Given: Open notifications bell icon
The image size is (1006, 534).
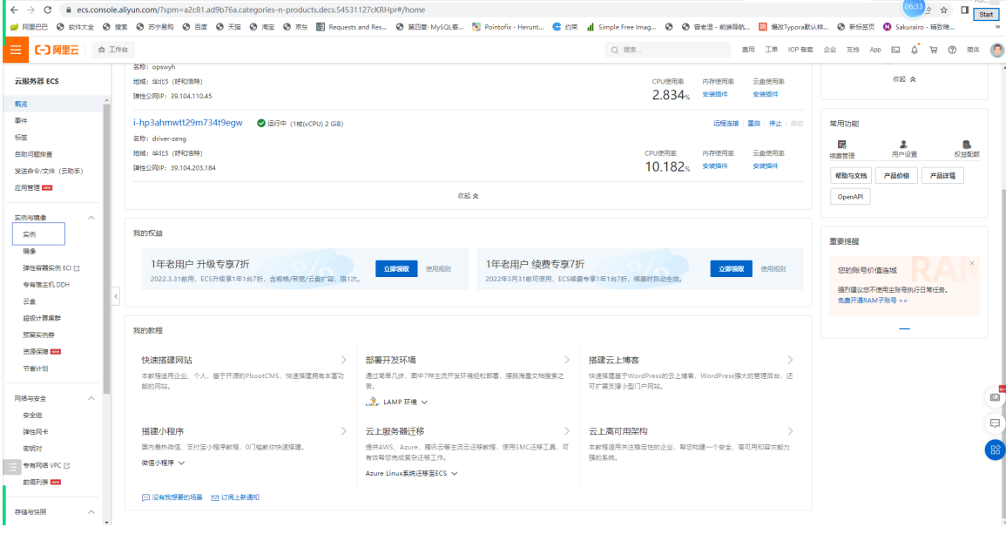Looking at the screenshot, I should click(915, 50).
